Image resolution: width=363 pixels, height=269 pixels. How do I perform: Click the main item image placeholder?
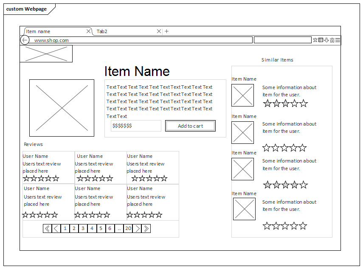pos(62,107)
